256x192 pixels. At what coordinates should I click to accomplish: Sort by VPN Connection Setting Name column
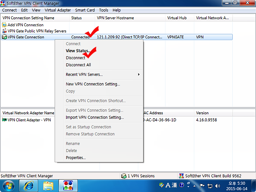35,18
